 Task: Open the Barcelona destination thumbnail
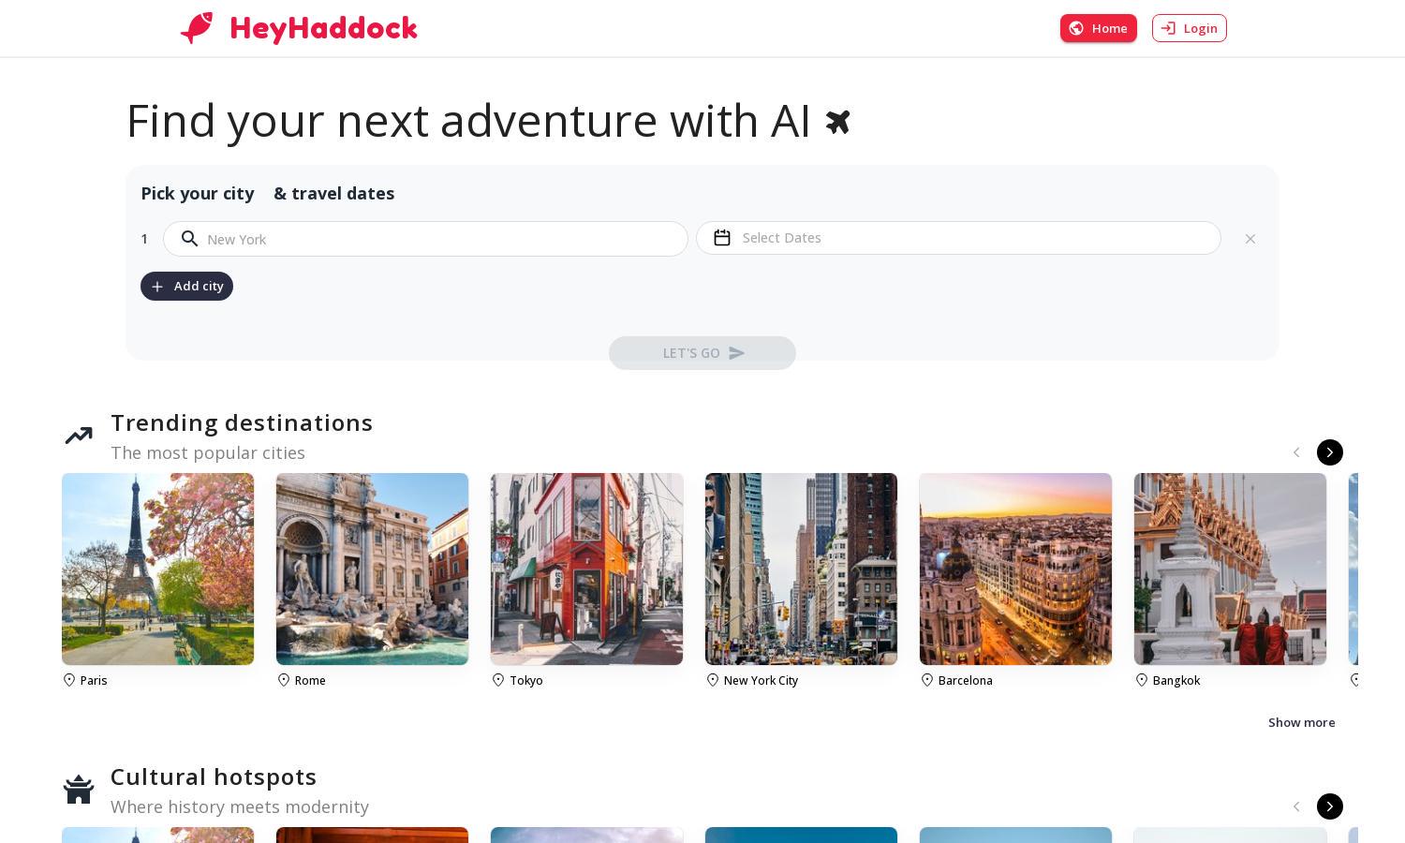(x=1015, y=569)
